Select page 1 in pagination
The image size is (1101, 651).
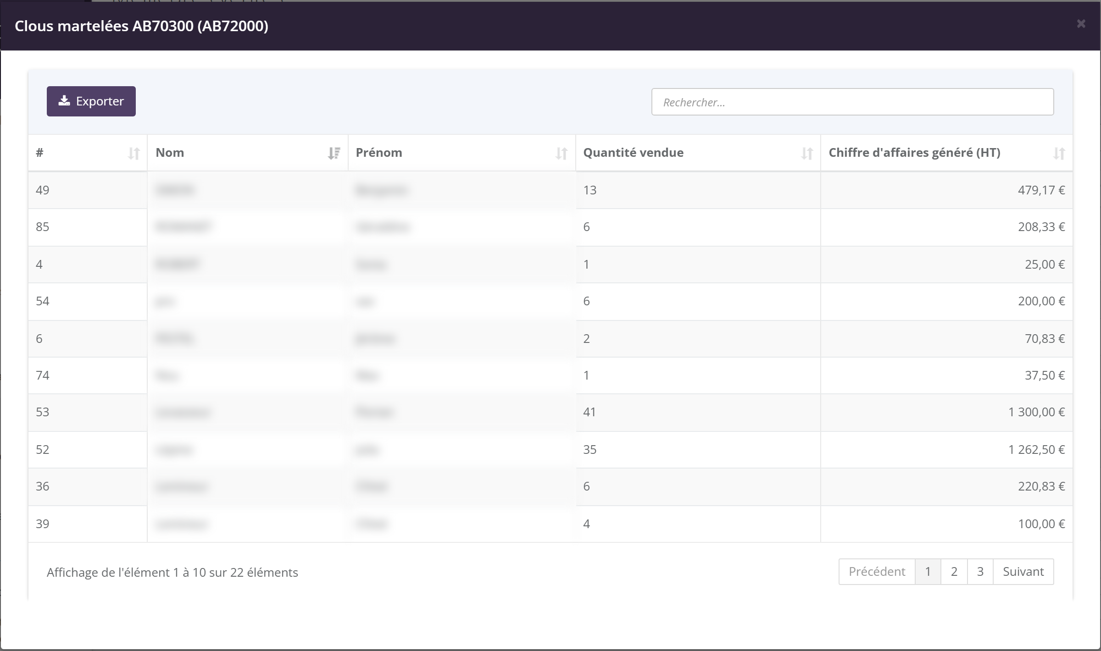click(928, 572)
